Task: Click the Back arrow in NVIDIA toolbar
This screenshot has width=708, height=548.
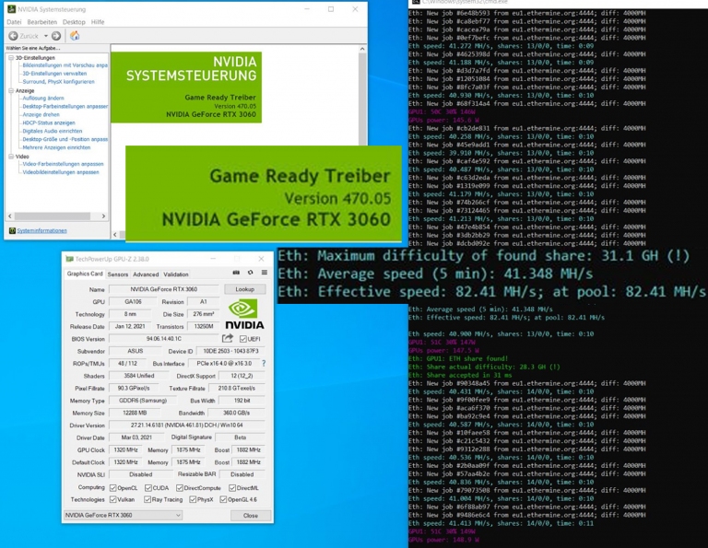Action: pos(13,36)
